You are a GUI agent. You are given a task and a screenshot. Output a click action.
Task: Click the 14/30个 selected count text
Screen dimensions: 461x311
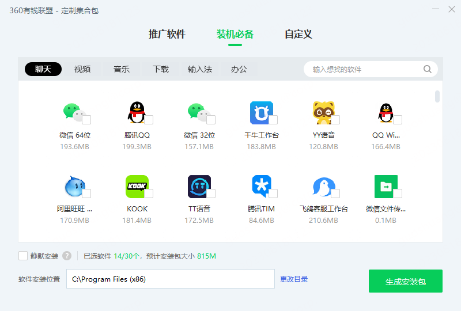point(127,256)
